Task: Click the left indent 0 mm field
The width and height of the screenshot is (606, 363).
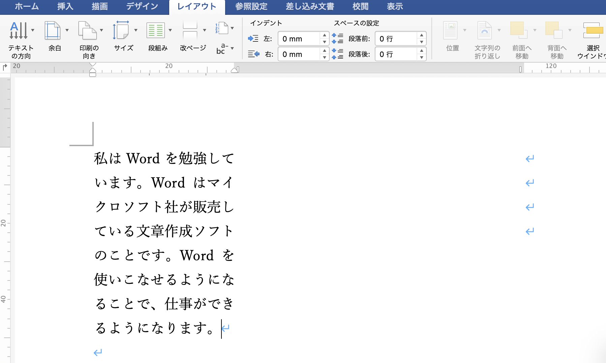Action: pyautogui.click(x=299, y=39)
